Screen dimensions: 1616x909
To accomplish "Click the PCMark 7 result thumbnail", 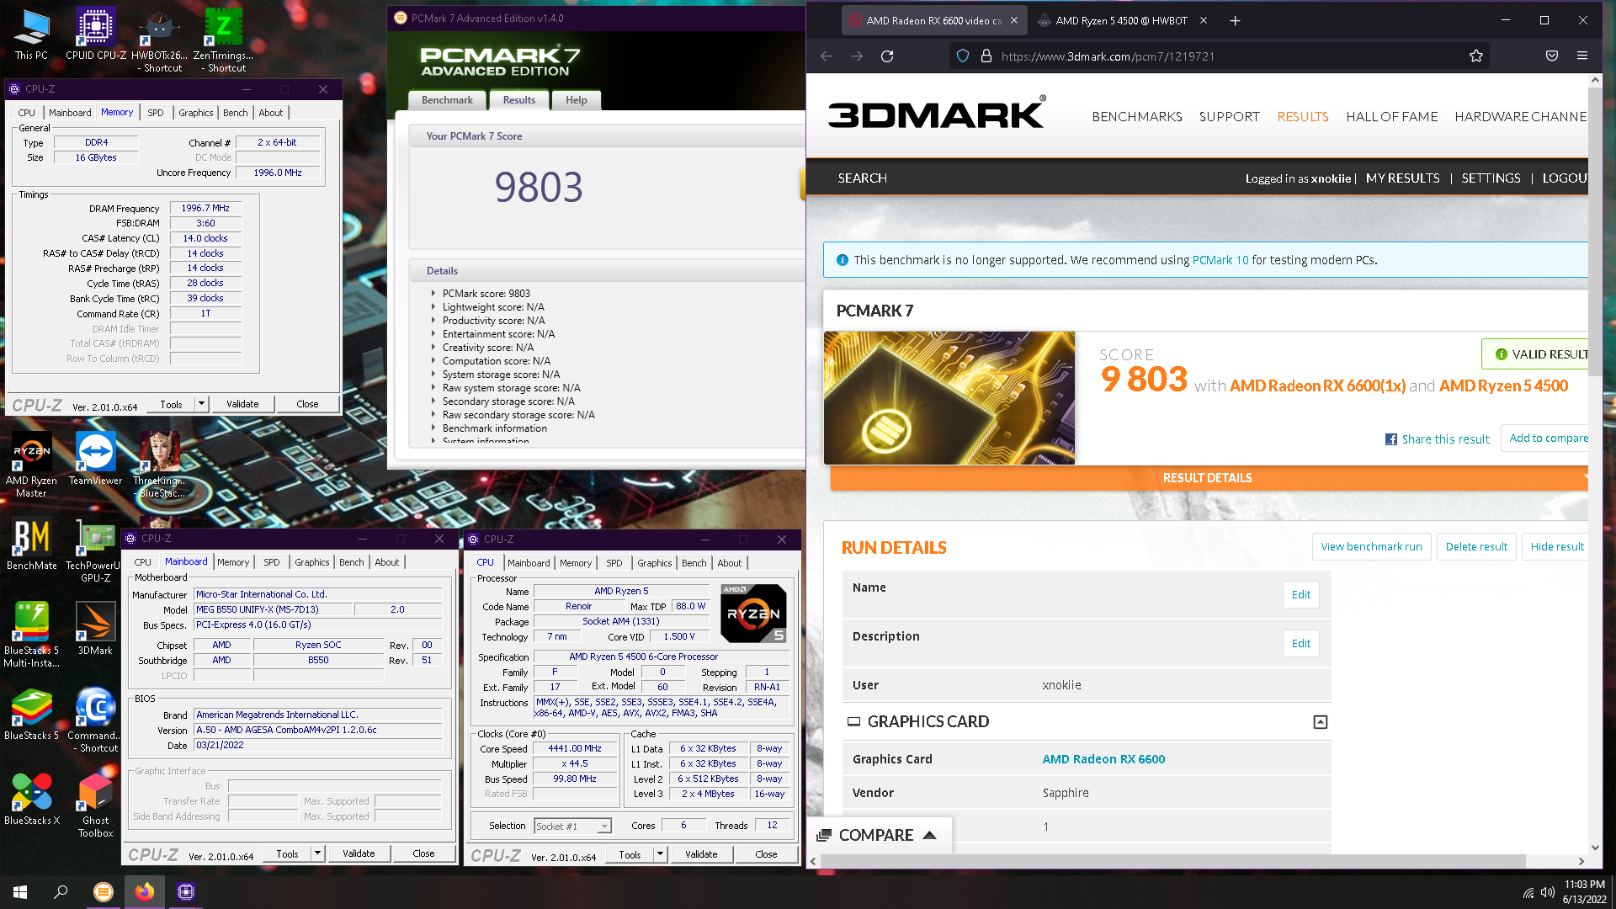I will (x=949, y=397).
